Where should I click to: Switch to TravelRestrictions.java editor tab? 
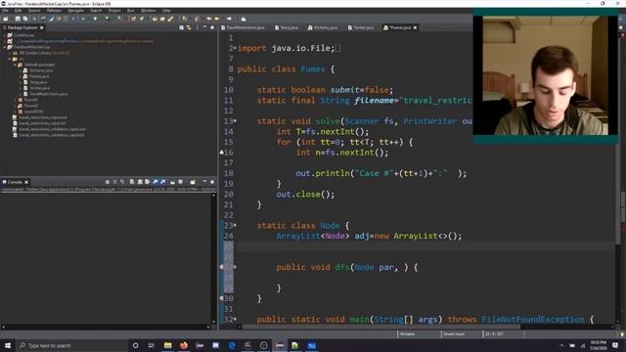click(x=244, y=27)
